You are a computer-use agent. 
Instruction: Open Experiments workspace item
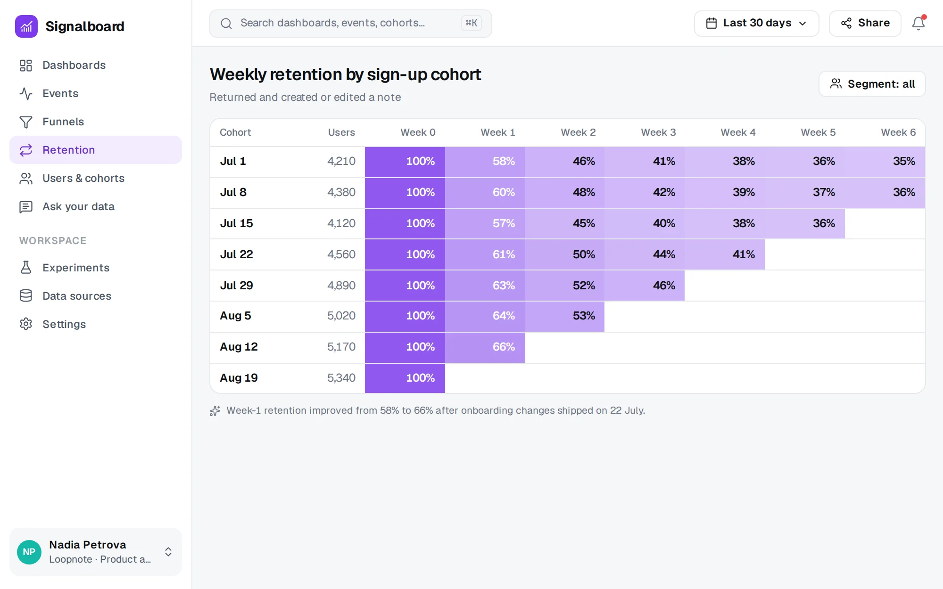click(96, 268)
